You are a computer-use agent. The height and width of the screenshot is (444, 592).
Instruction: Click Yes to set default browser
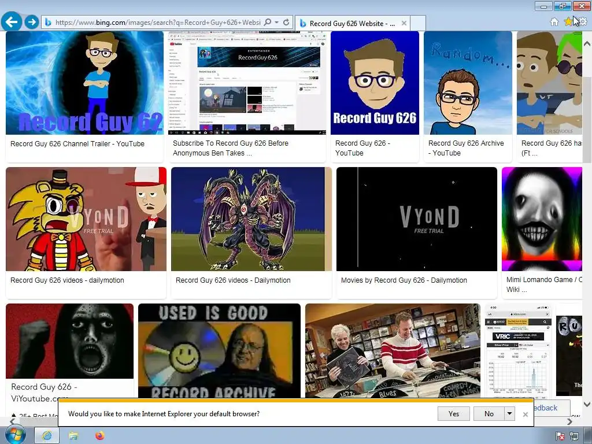[x=454, y=414]
